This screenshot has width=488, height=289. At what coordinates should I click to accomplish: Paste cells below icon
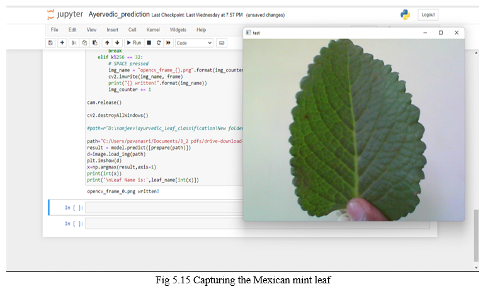(x=95, y=43)
